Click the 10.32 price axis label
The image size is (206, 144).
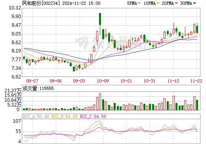pos(15,8)
